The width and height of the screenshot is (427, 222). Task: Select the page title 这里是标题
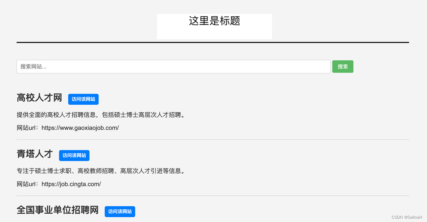[214, 21]
